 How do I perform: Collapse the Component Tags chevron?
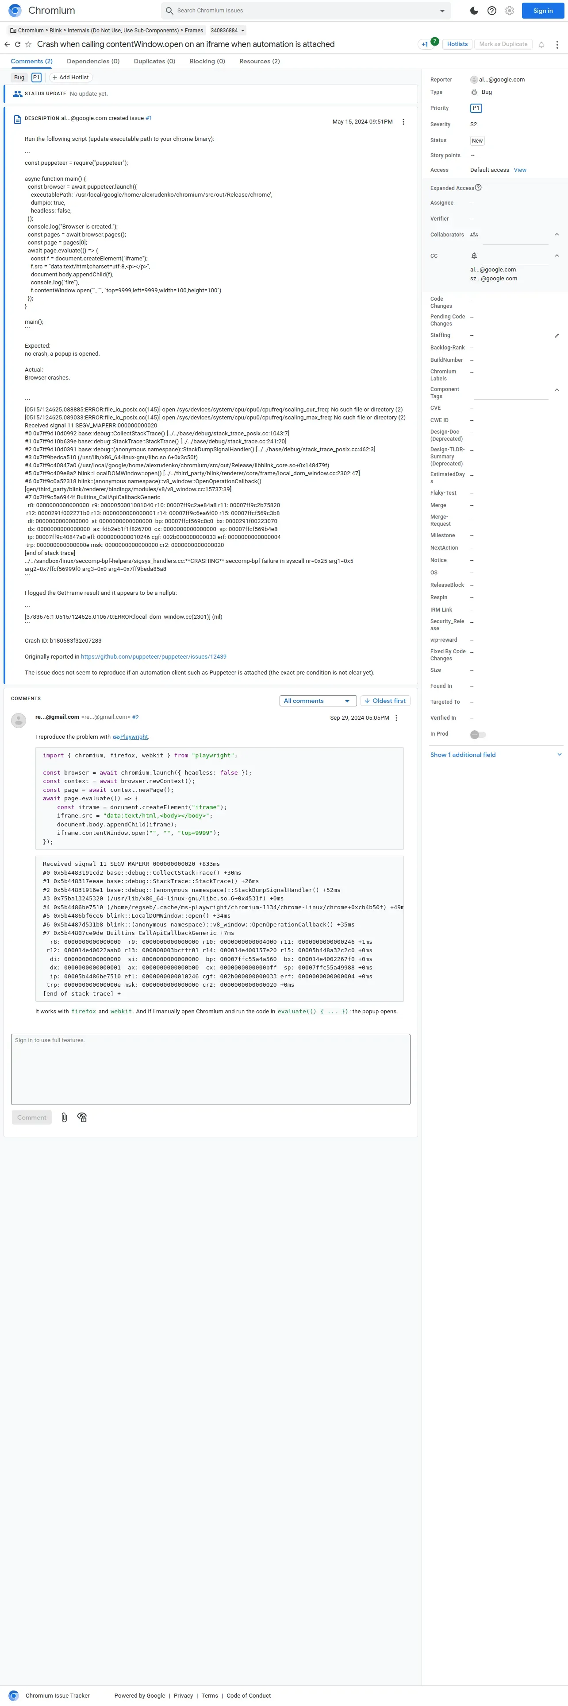coord(557,389)
